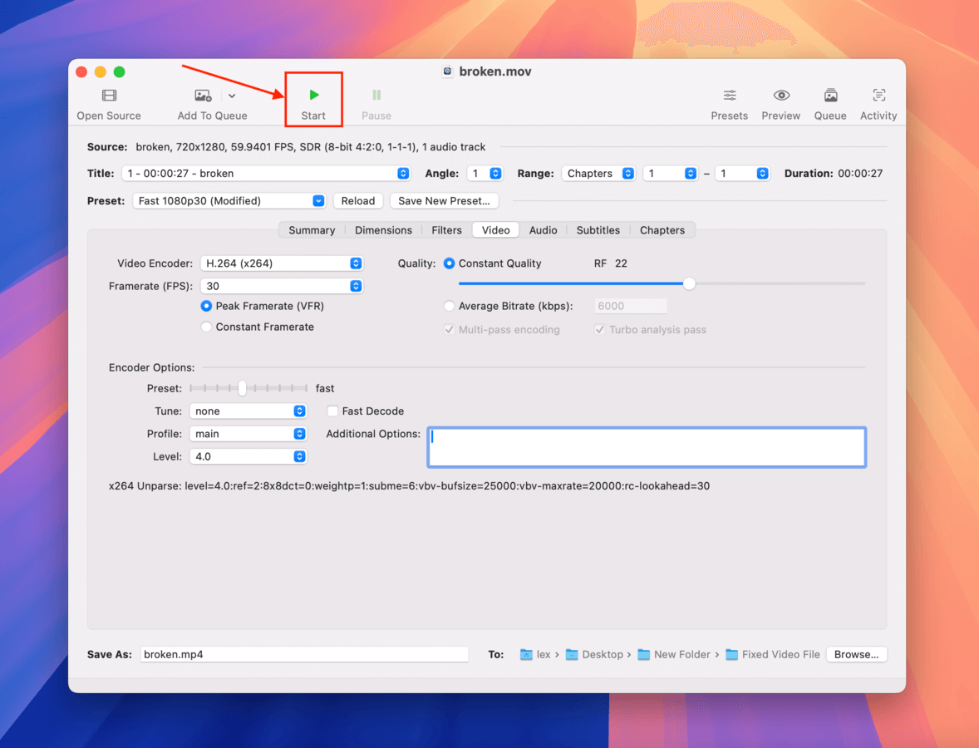Click the encoder Preset speed slider
This screenshot has width=979, height=748.
click(248, 388)
